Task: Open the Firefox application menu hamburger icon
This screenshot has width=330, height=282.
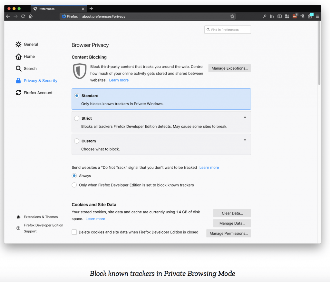Action: click(x=317, y=16)
